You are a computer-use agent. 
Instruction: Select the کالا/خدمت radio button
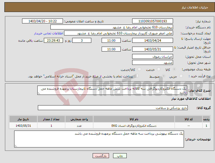[x=139, y=69]
